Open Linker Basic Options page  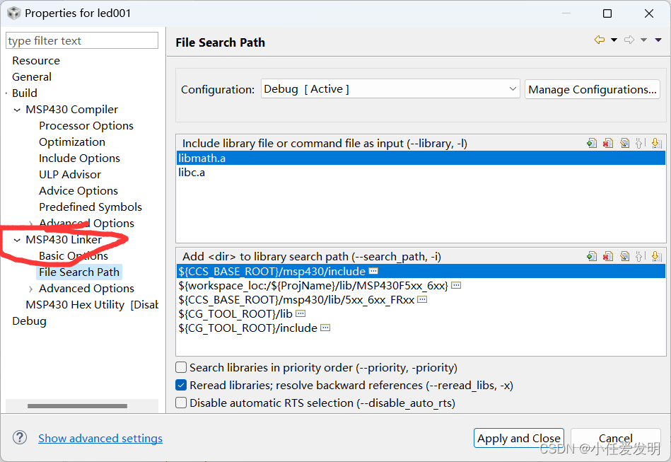tap(73, 256)
